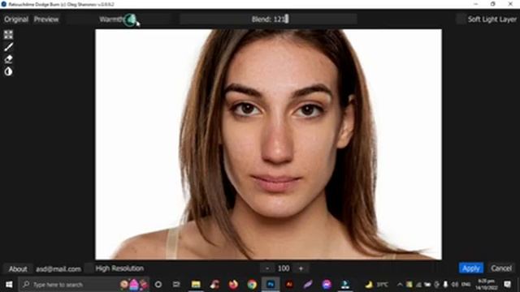Switch to Photoshop on the taskbar
Image resolution: width=520 pixels, height=292 pixels.
coord(271,285)
